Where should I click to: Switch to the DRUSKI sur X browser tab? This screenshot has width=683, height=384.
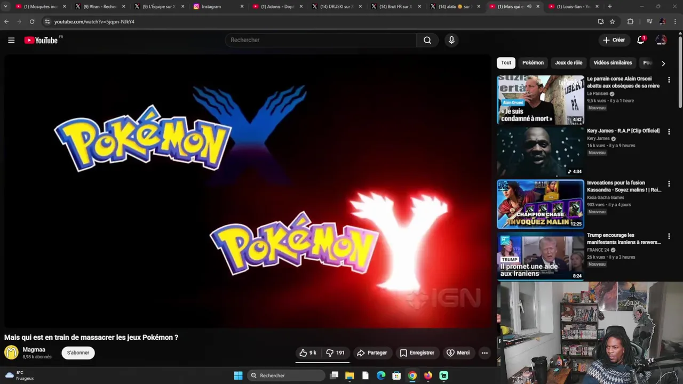click(336, 6)
